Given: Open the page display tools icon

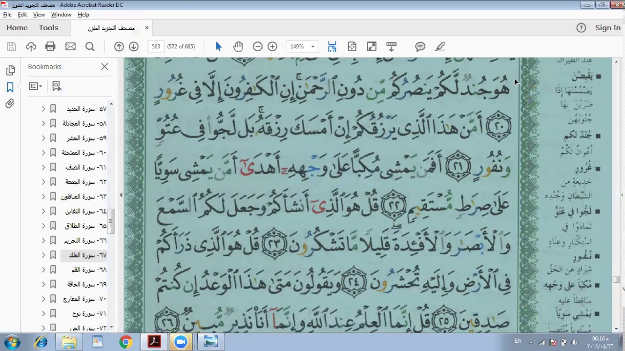Looking at the screenshot, I should [391, 46].
